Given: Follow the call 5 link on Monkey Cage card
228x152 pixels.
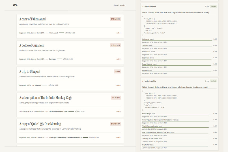Looking at the screenshot, I should point(118,111).
